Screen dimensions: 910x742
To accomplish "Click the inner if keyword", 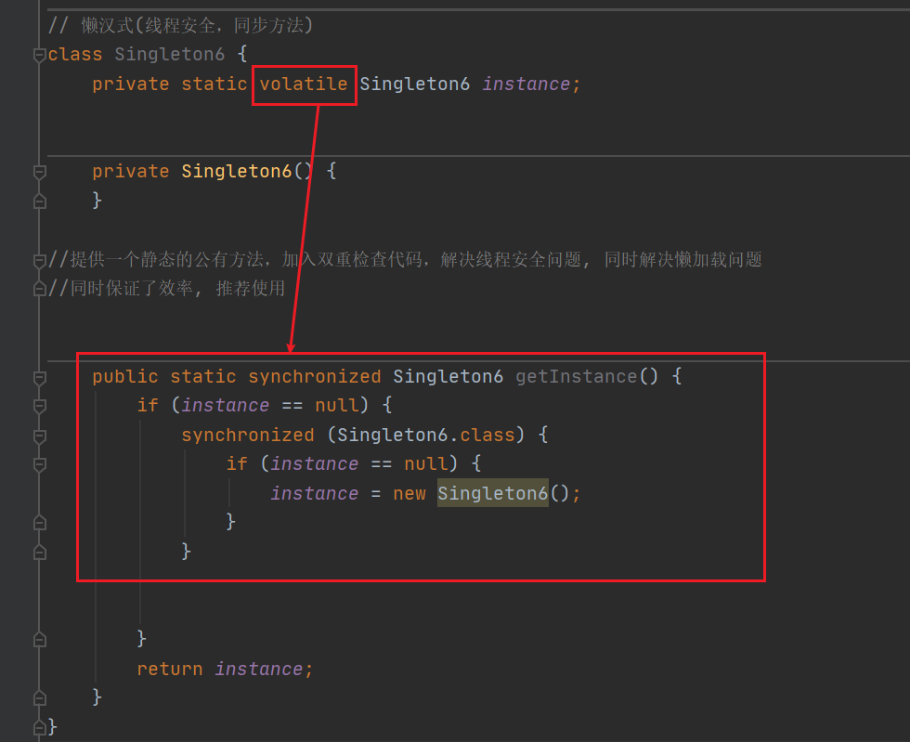I will pyautogui.click(x=237, y=463).
